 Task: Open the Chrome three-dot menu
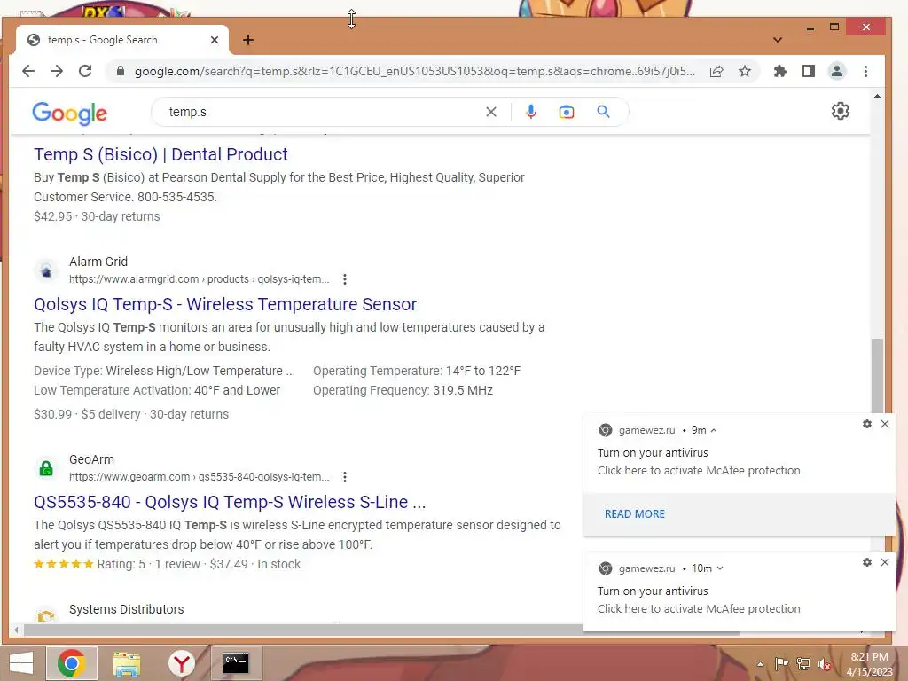point(865,71)
